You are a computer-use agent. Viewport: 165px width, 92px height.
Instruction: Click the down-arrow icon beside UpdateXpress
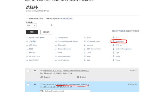pyautogui.click(x=27, y=38)
